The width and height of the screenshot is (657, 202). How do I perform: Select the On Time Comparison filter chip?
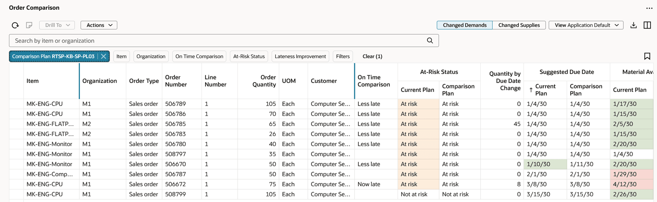(x=199, y=56)
